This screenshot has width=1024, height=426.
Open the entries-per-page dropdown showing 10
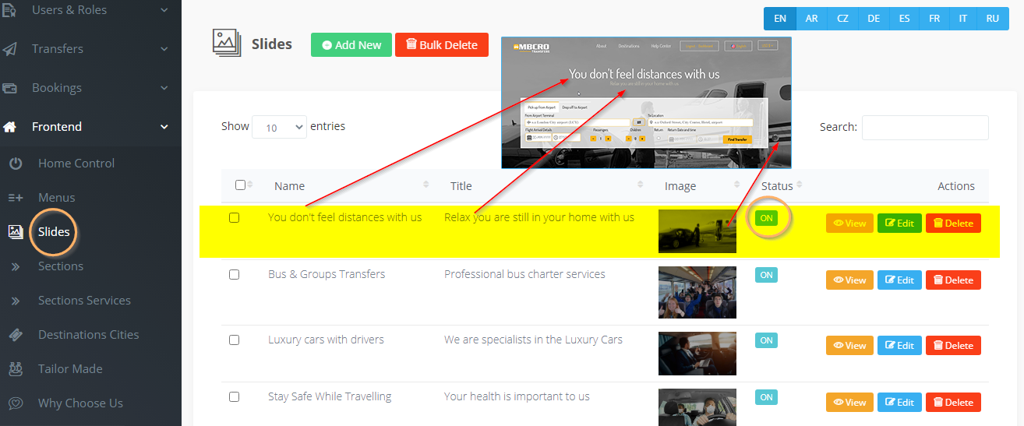(x=279, y=127)
